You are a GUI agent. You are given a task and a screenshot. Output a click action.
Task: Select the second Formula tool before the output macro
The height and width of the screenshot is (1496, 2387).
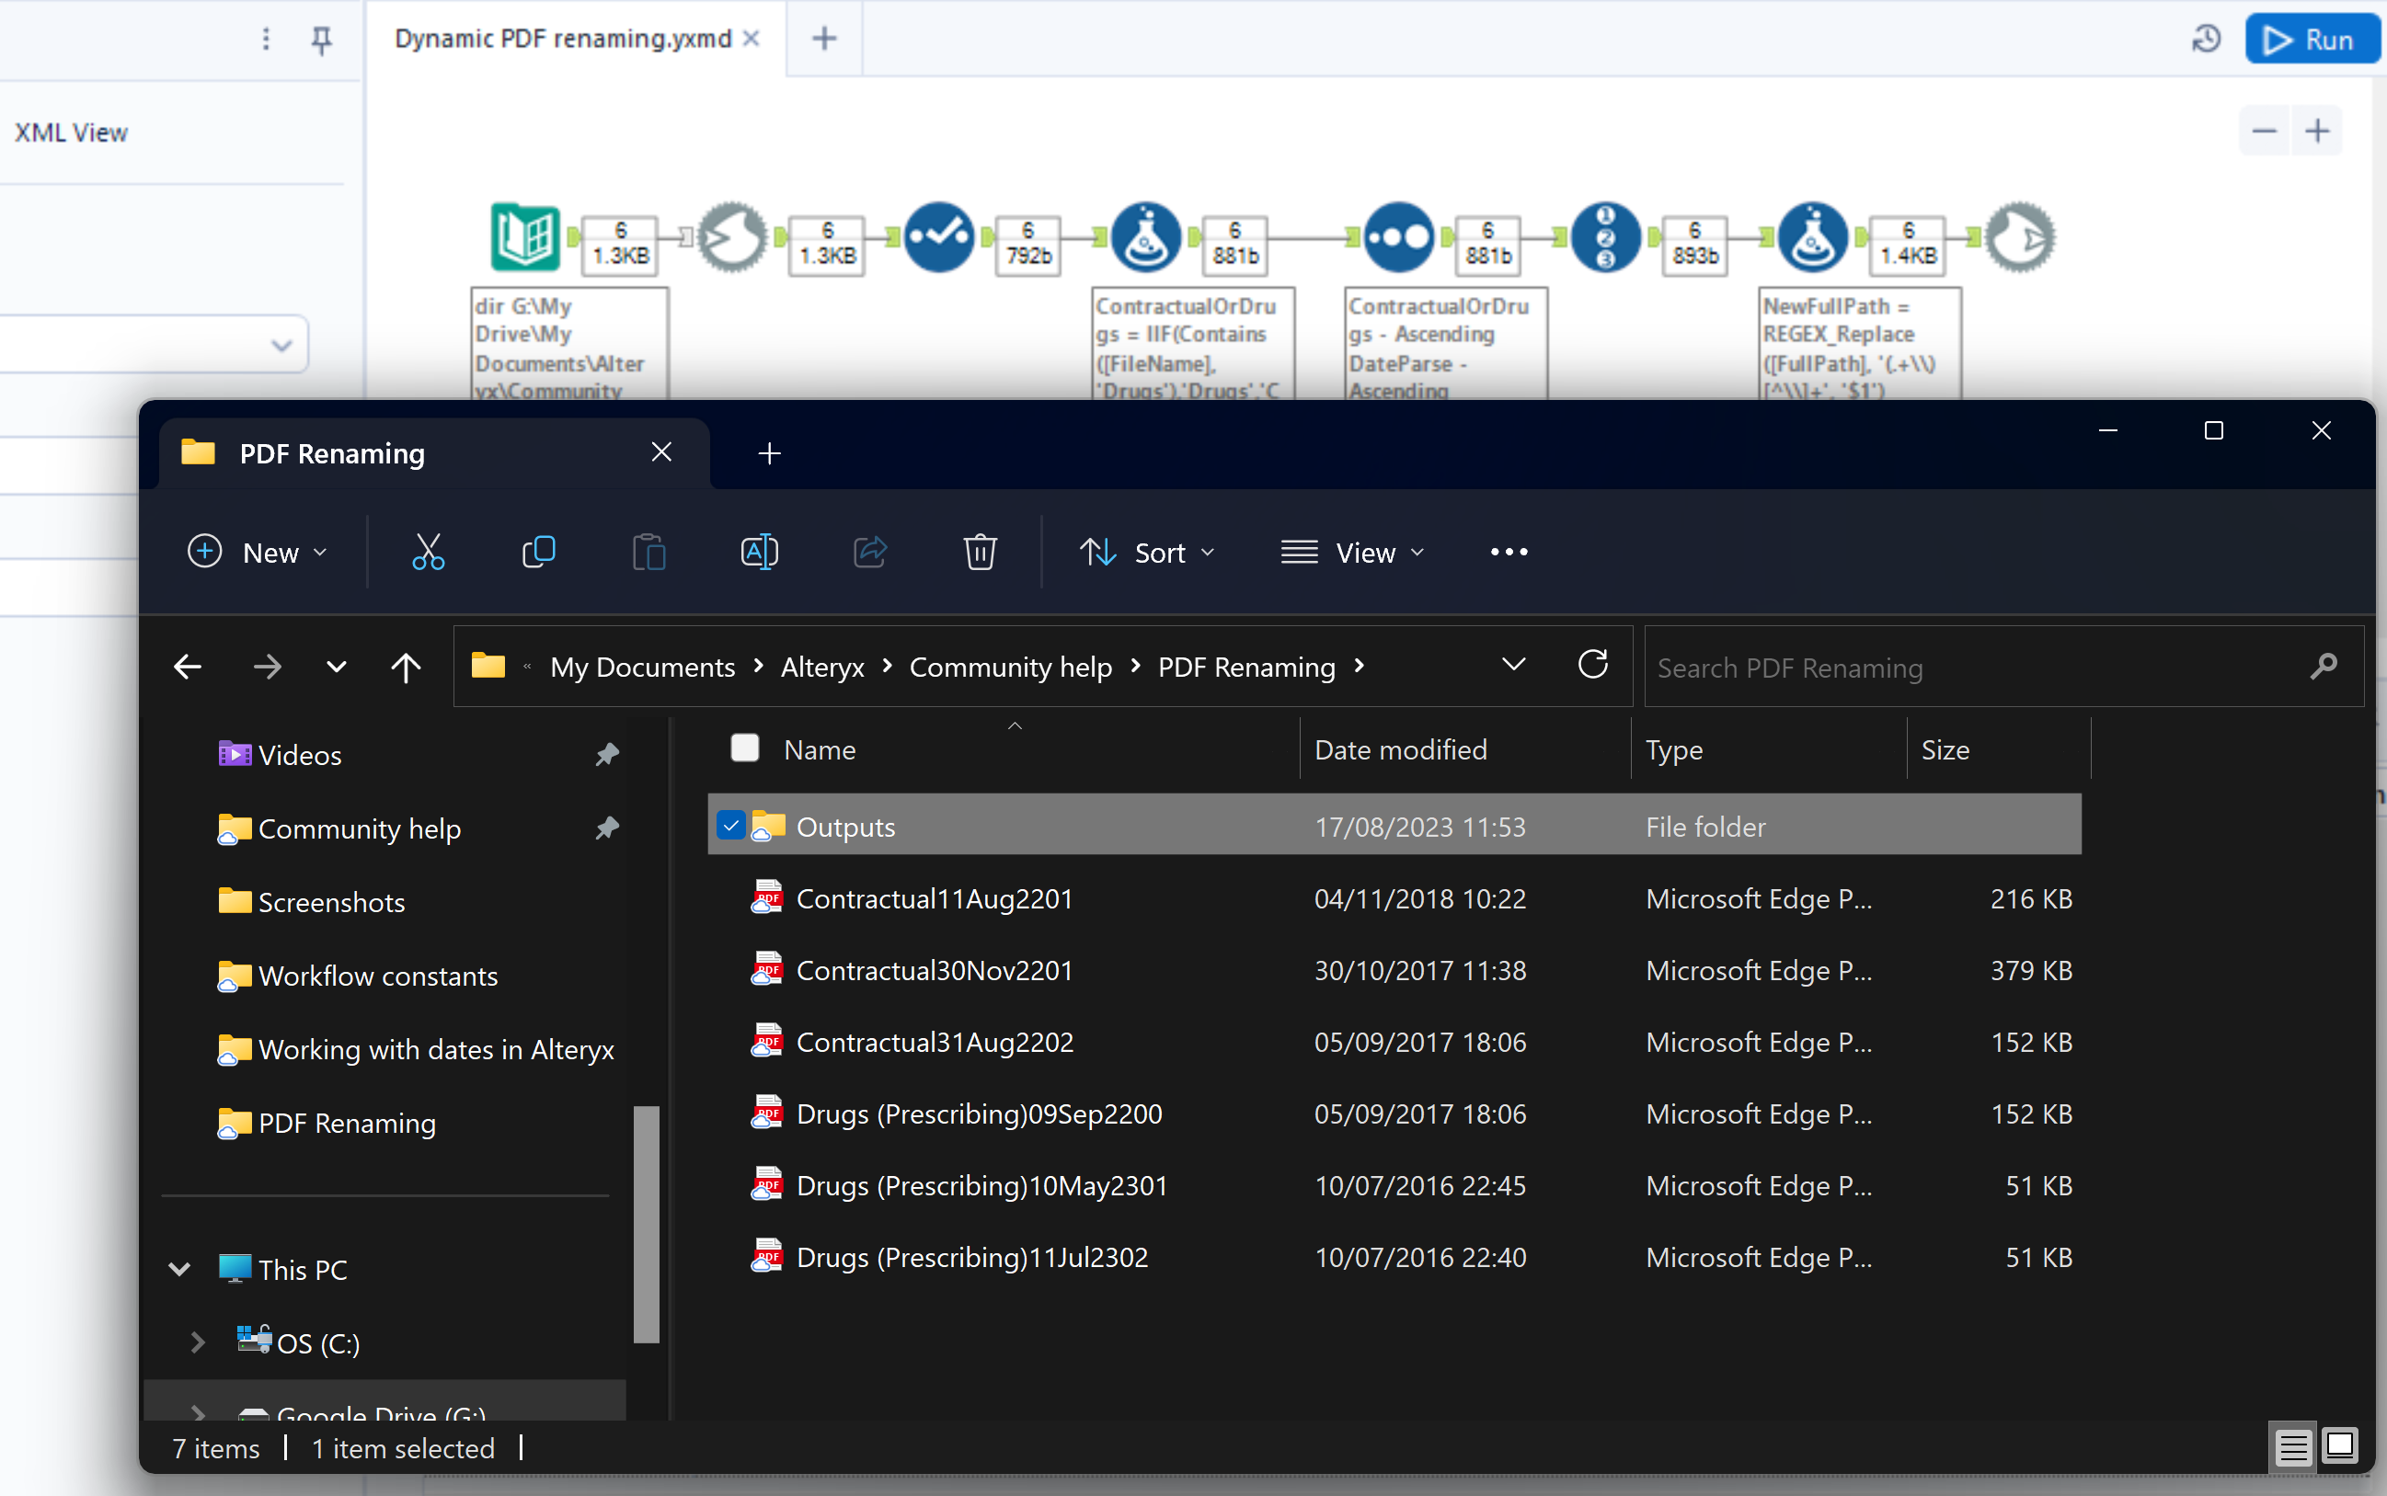pyautogui.click(x=1812, y=237)
